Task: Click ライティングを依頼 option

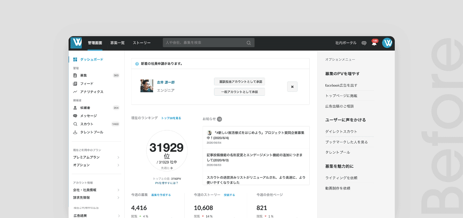Action: point(341,178)
